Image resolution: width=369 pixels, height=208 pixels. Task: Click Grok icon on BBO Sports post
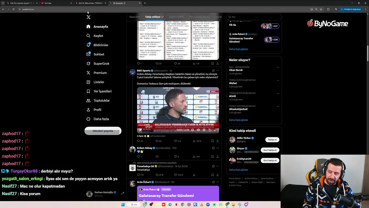(213, 70)
